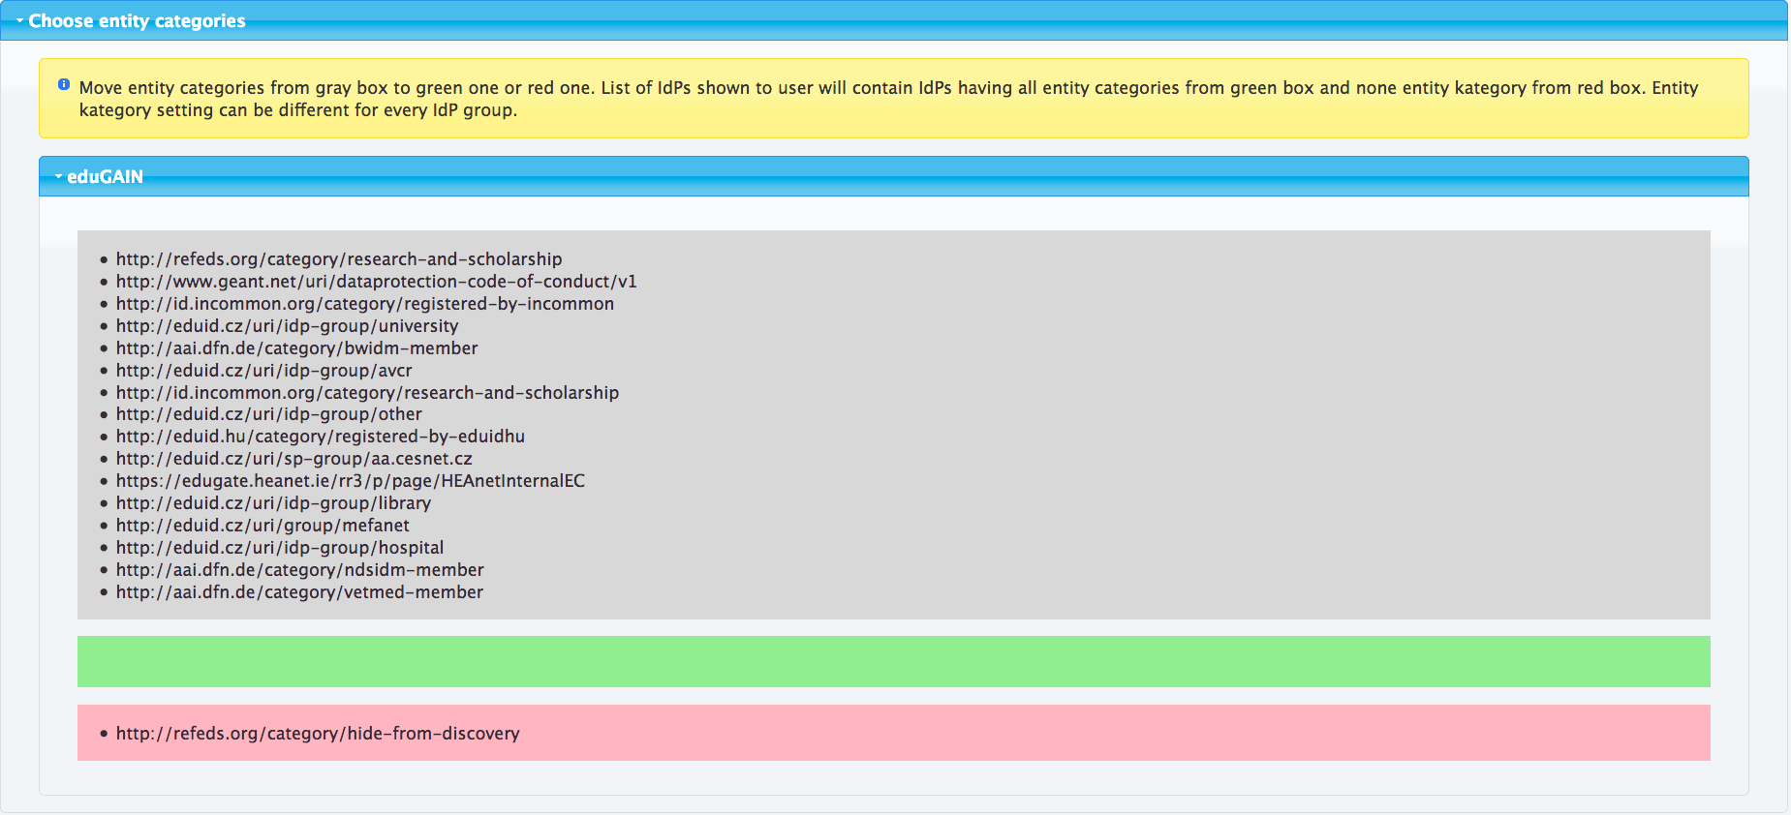Select aai.dfn.de ndsidm-member category
Screen dimensions: 1791x815
pos(299,570)
